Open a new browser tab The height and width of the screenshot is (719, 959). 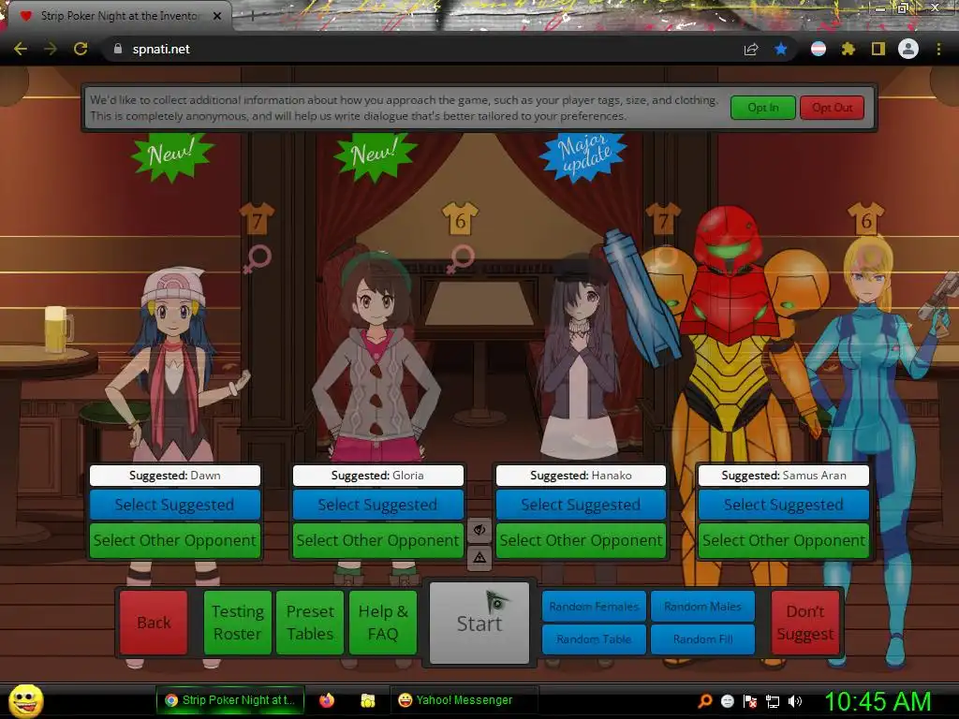251,16
